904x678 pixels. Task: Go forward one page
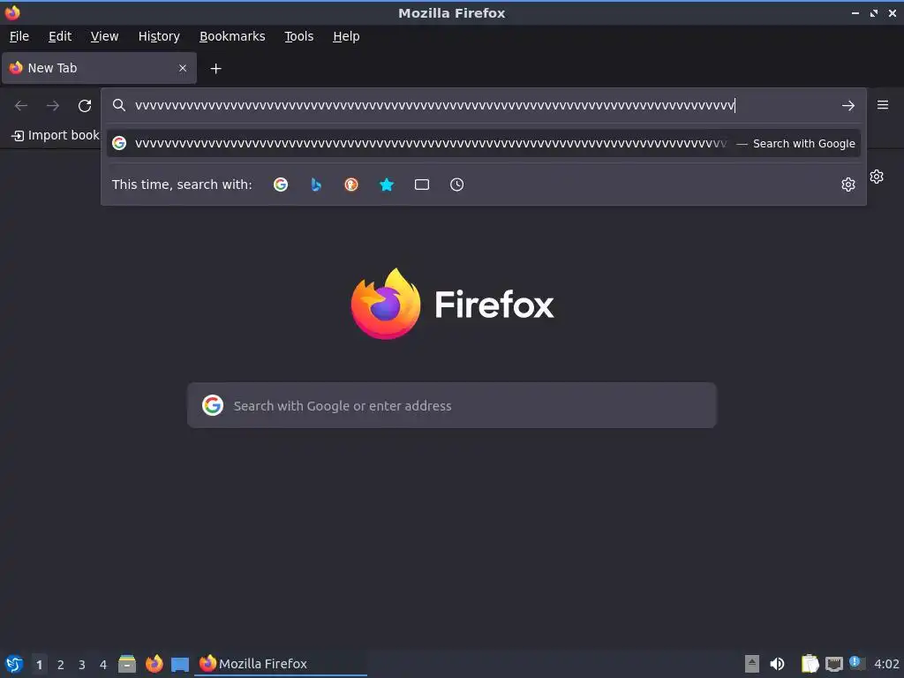point(53,106)
